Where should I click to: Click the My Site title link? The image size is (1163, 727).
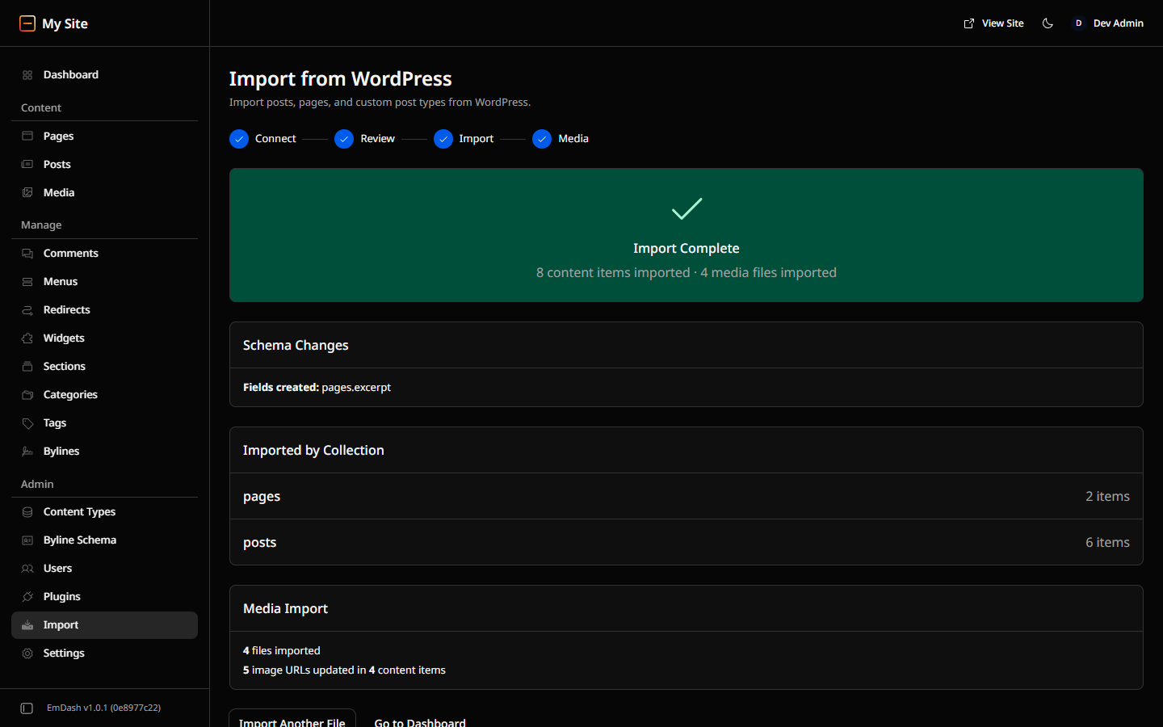(65, 23)
